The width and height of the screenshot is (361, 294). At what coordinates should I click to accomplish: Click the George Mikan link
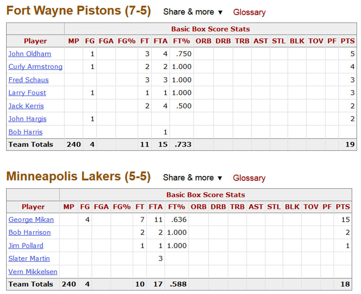[31, 220]
